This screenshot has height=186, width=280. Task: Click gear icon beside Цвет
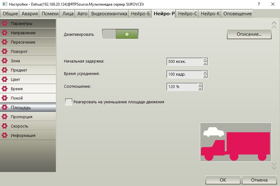(x=4, y=79)
